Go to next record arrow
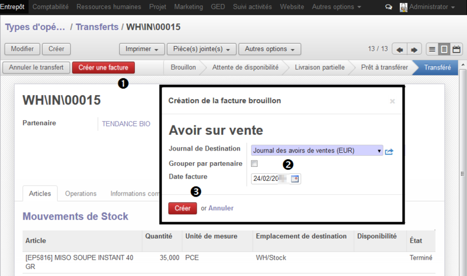This screenshot has height=276, width=467. pyautogui.click(x=414, y=50)
